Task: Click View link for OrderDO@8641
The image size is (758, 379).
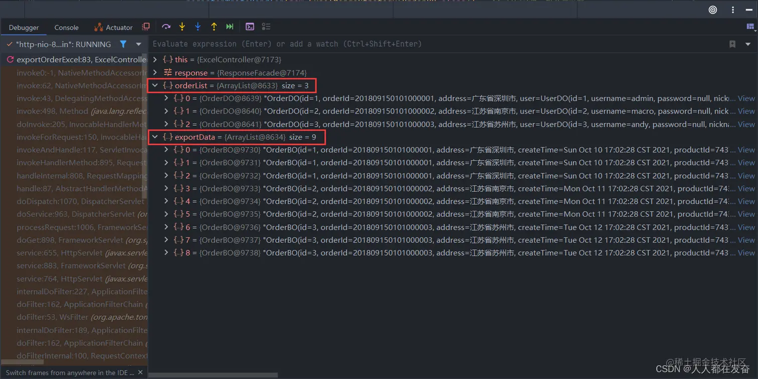Action: (x=746, y=124)
